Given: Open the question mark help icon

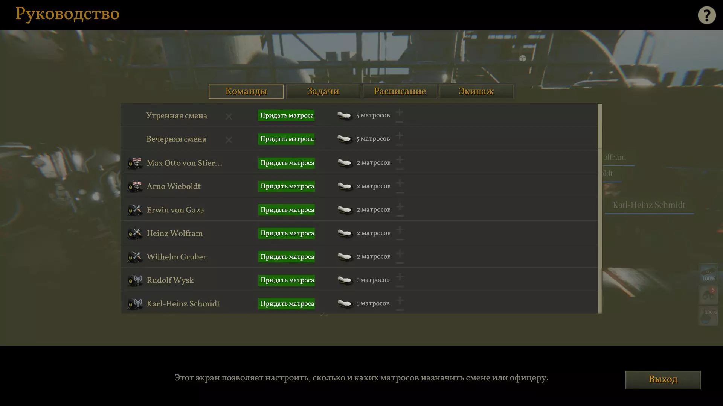Looking at the screenshot, I should 706,15.
